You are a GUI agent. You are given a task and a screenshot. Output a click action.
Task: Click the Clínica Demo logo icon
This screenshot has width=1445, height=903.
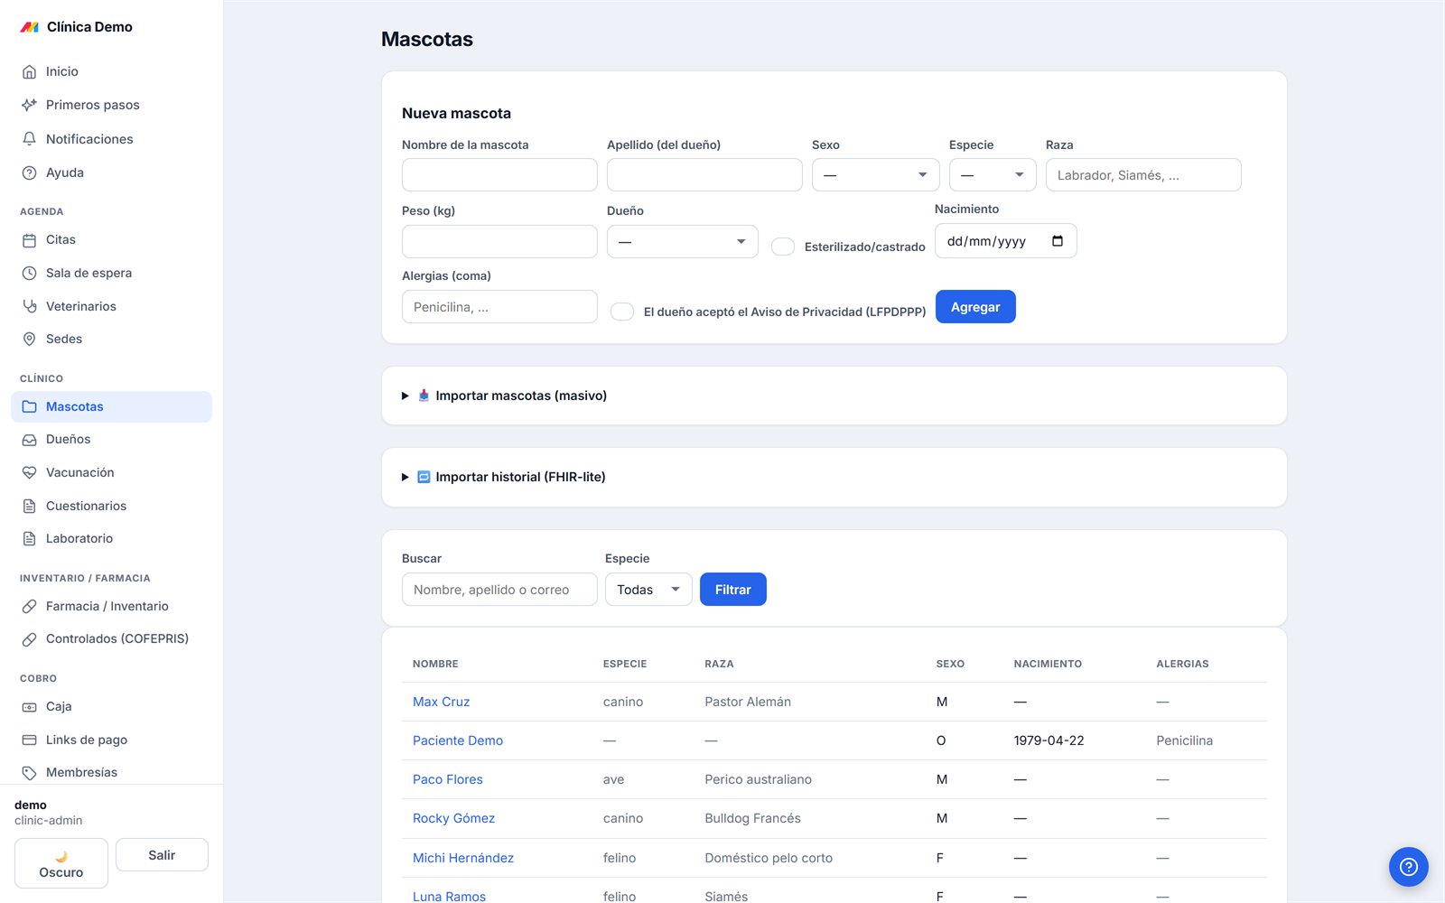[x=30, y=27]
